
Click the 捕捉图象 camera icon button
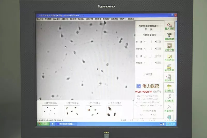[x=169, y=37]
